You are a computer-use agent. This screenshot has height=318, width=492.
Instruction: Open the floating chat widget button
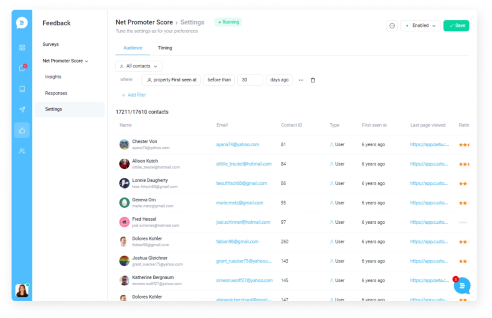(x=462, y=286)
